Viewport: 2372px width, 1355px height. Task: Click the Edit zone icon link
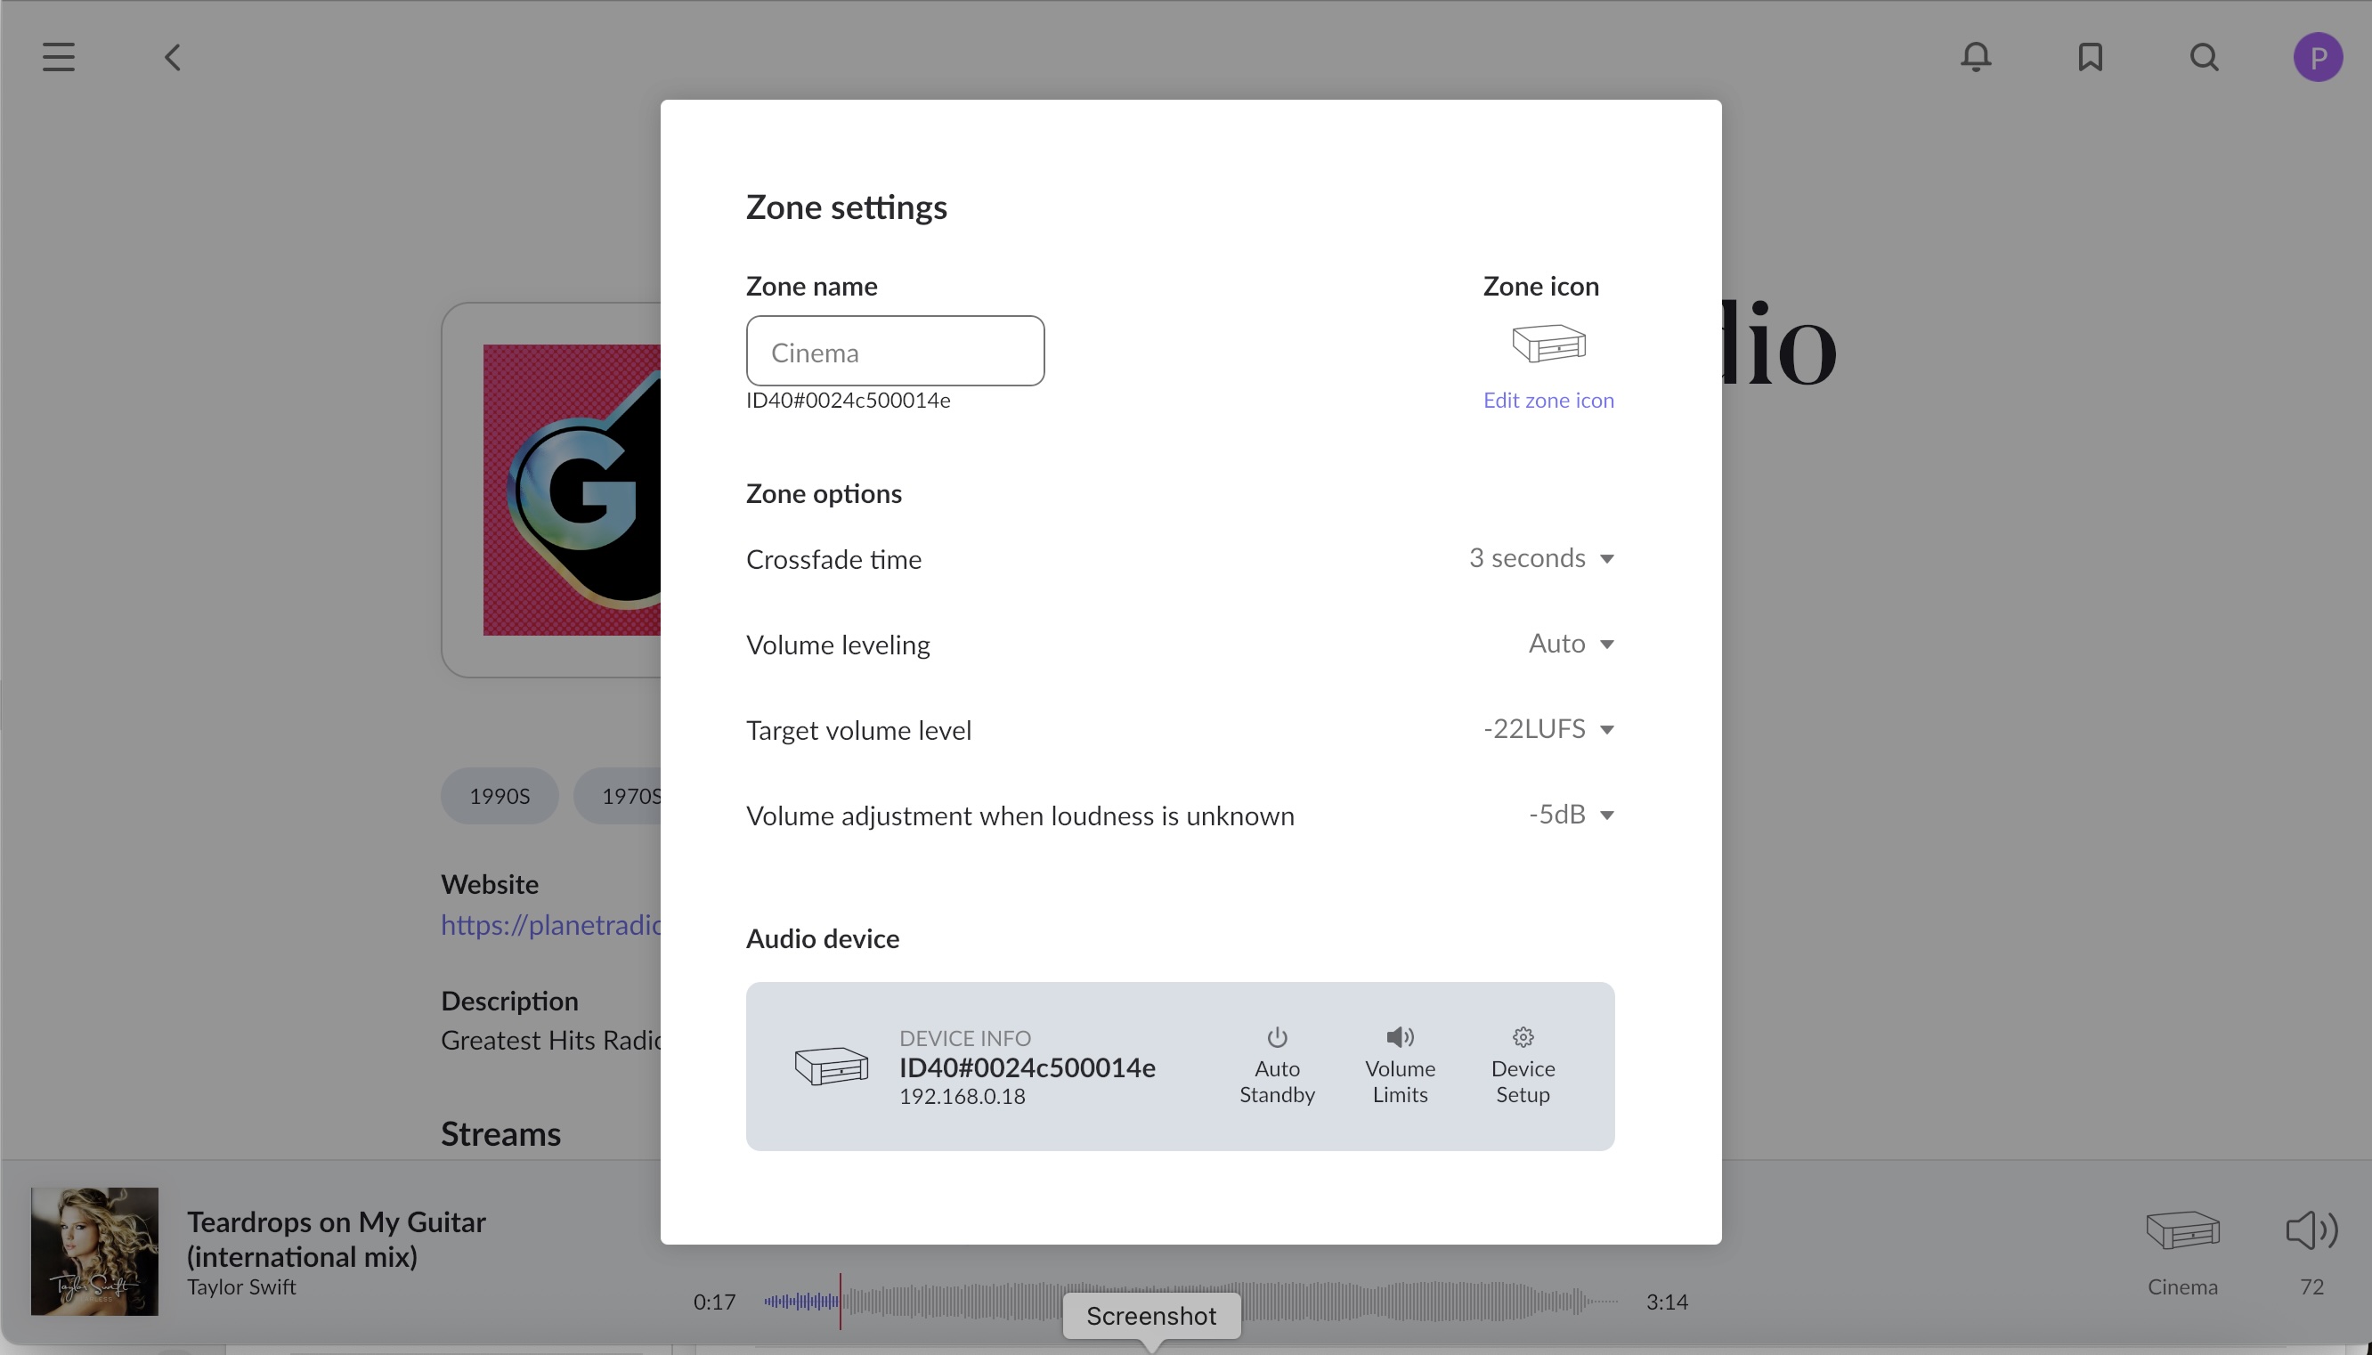click(1548, 400)
